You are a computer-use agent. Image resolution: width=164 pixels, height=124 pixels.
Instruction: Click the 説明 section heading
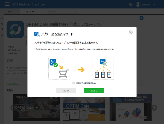(10, 61)
